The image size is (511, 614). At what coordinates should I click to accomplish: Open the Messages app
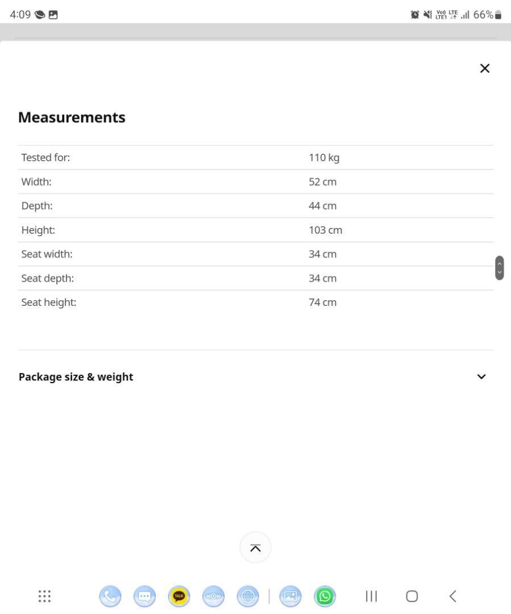click(144, 596)
